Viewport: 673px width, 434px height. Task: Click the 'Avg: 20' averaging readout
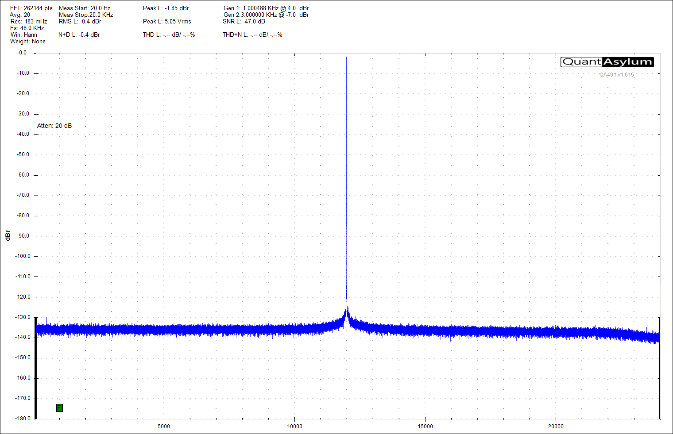tap(20, 15)
